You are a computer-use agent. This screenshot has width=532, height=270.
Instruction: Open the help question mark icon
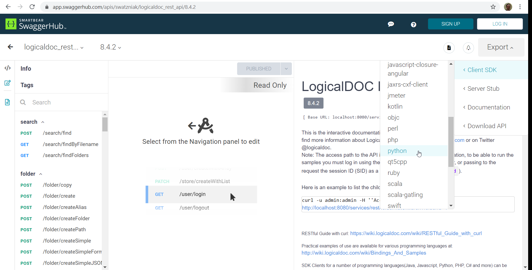pos(413,24)
